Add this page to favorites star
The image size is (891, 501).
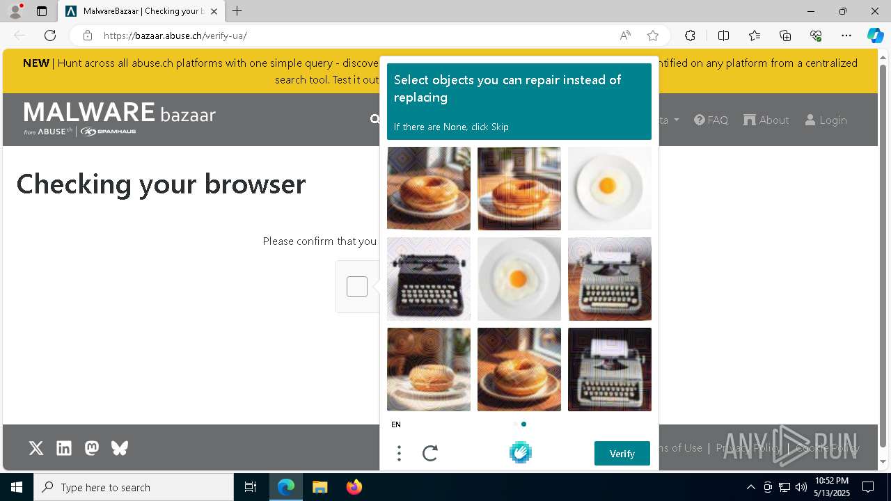652,35
